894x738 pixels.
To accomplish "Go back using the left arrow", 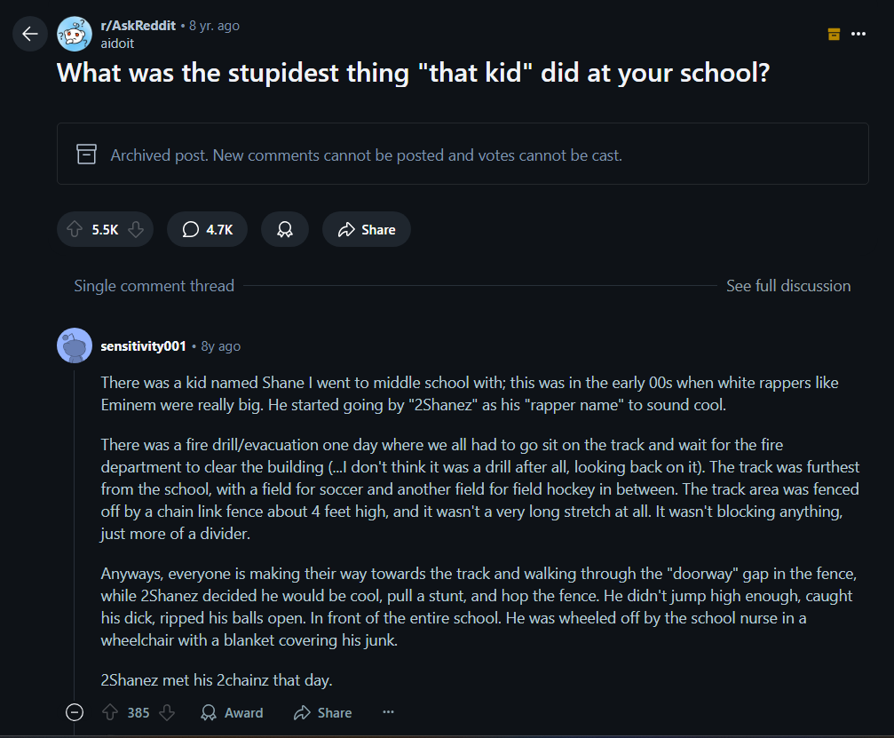I will click(29, 35).
